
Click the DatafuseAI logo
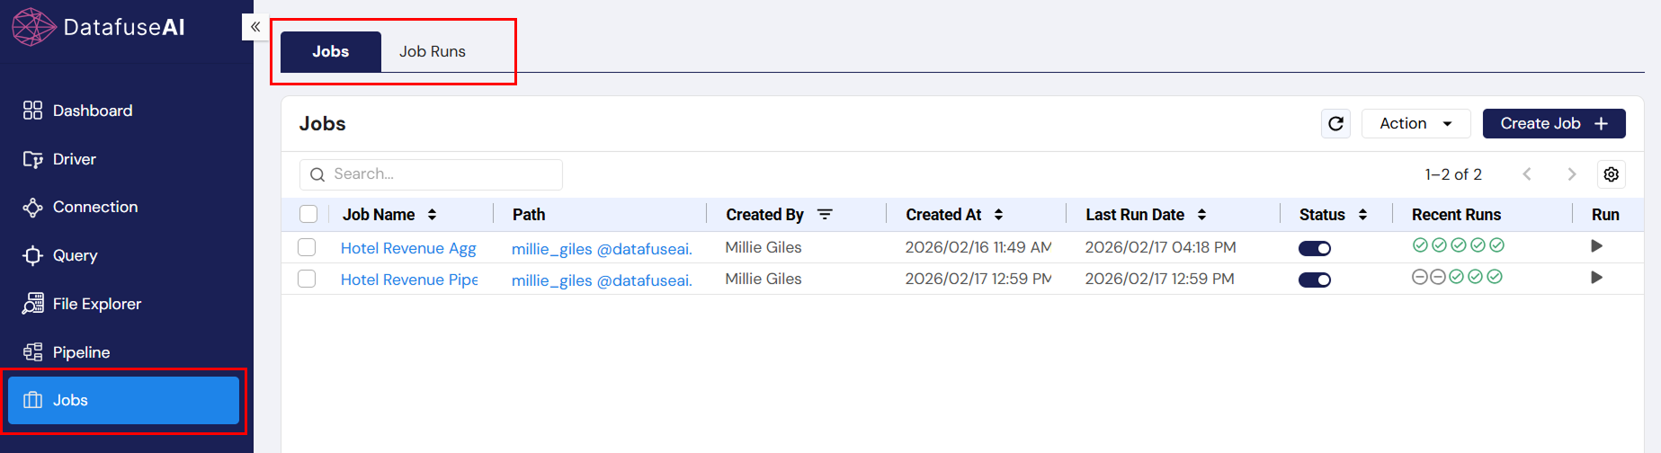[x=98, y=27]
